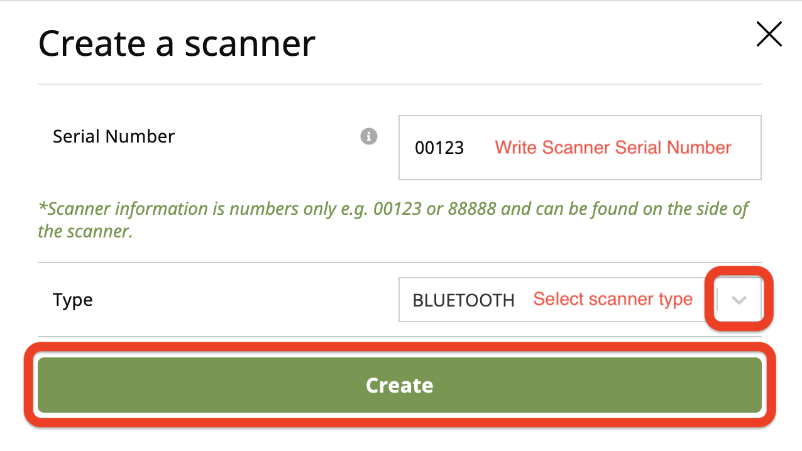
Task: Click the Create label on green button
Action: (400, 385)
